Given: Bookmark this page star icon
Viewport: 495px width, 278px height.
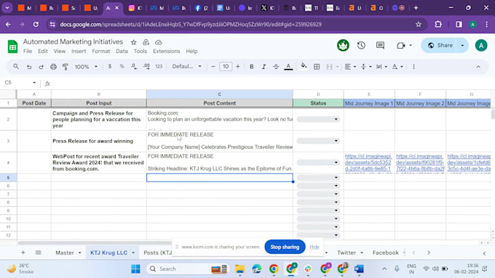Looking at the screenshot, I should [x=419, y=24].
